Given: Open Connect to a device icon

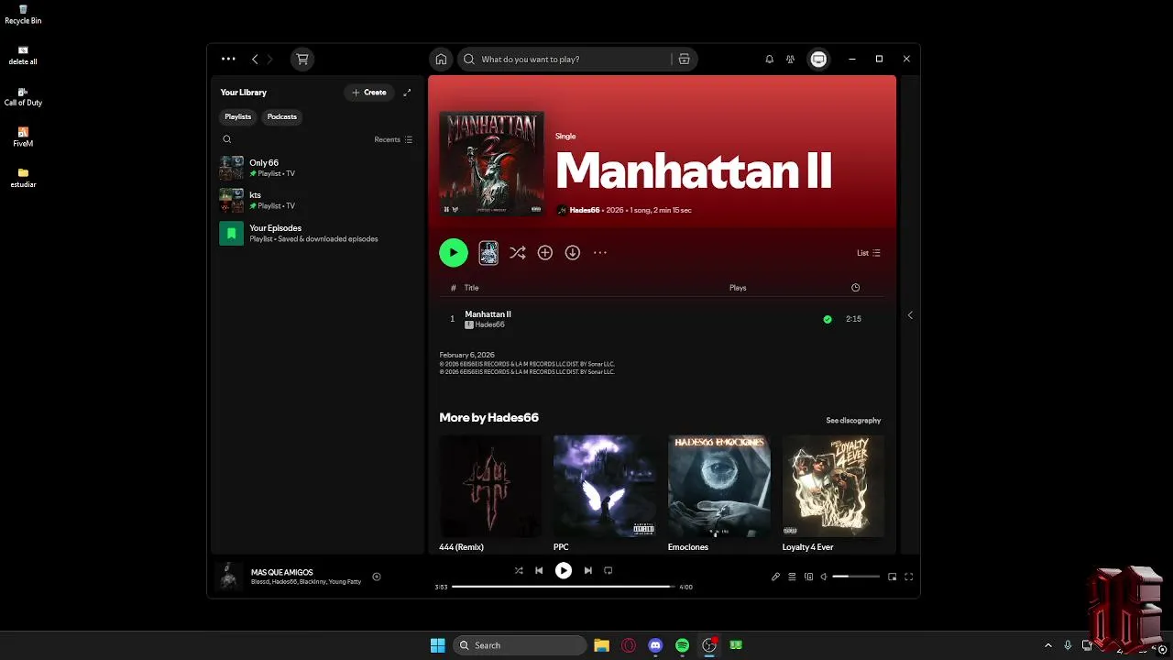Looking at the screenshot, I should tap(808, 577).
